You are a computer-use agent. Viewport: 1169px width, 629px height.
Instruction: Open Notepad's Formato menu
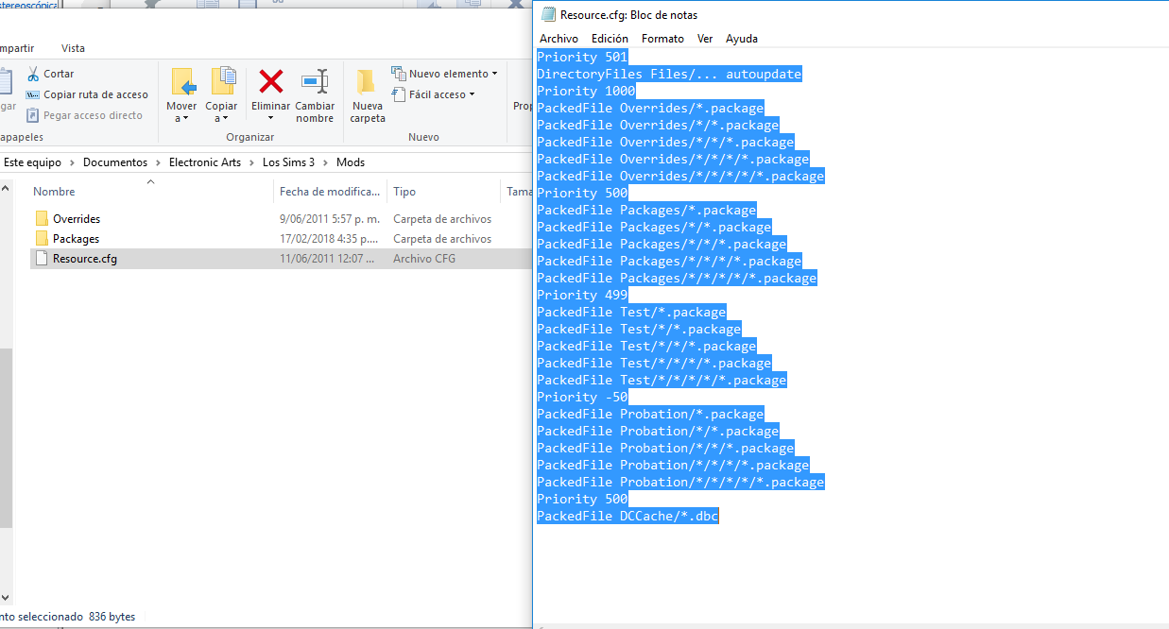click(662, 39)
